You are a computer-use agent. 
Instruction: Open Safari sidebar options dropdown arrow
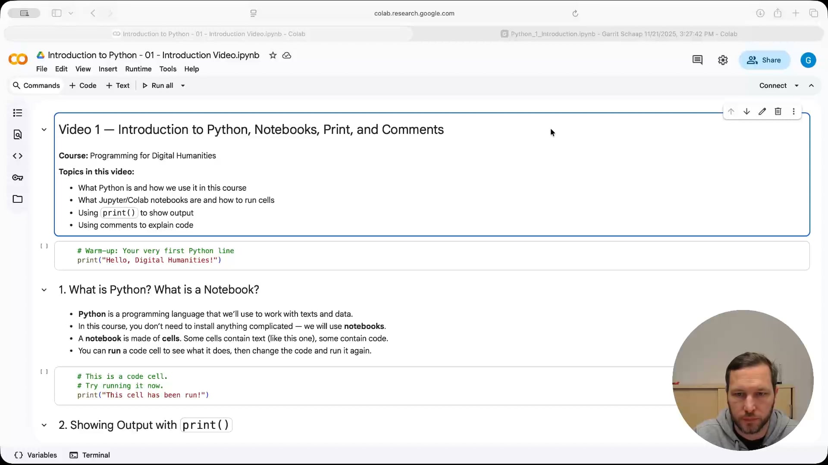pyautogui.click(x=71, y=13)
